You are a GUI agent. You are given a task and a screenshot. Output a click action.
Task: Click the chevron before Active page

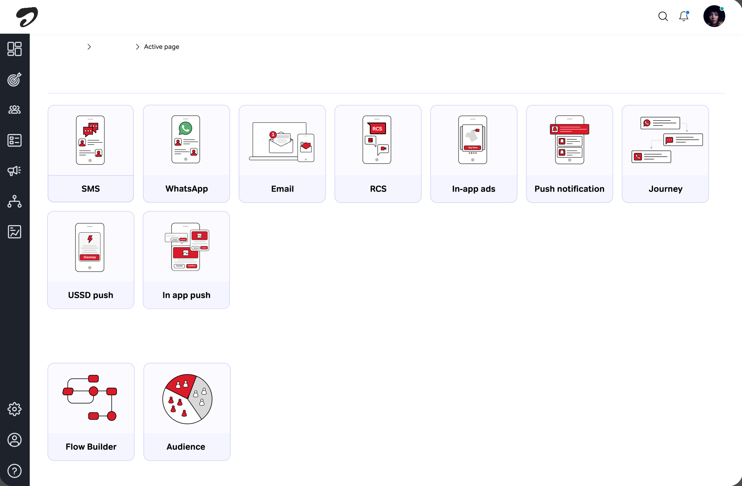[x=138, y=47]
